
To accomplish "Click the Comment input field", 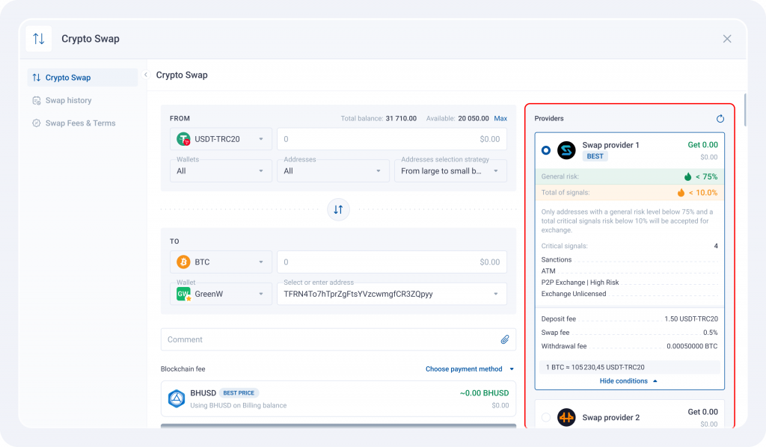I will 329,339.
